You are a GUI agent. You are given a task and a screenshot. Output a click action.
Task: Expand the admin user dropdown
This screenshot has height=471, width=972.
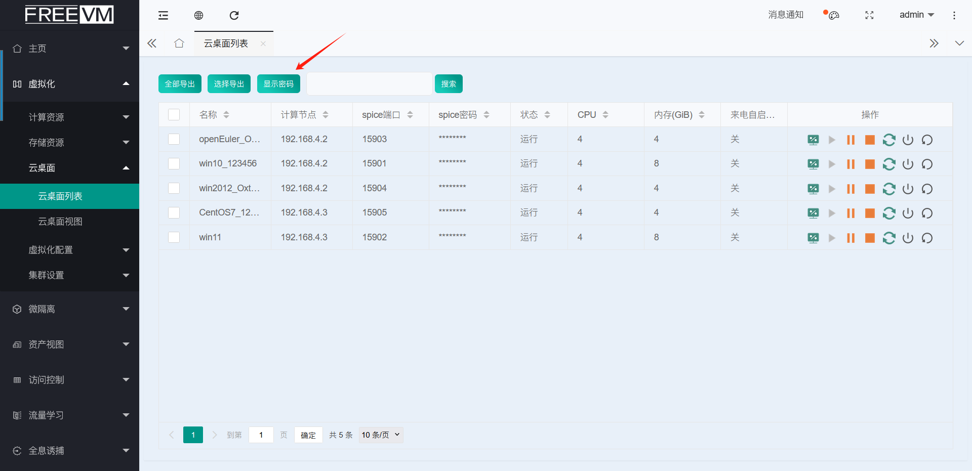pos(916,15)
